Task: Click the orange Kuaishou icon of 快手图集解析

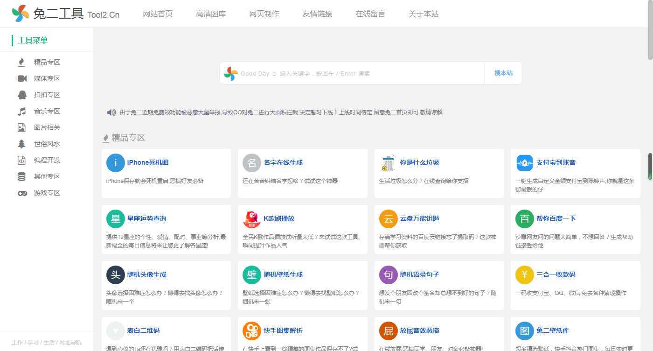Action: (251, 331)
